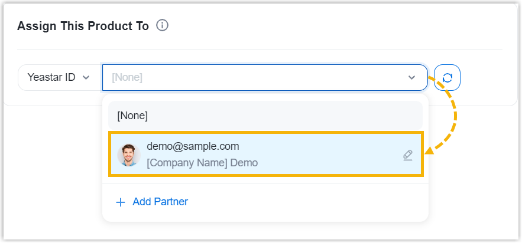The width and height of the screenshot is (522, 243).
Task: Click the plus icon next to Add Partner
Action: coord(121,202)
